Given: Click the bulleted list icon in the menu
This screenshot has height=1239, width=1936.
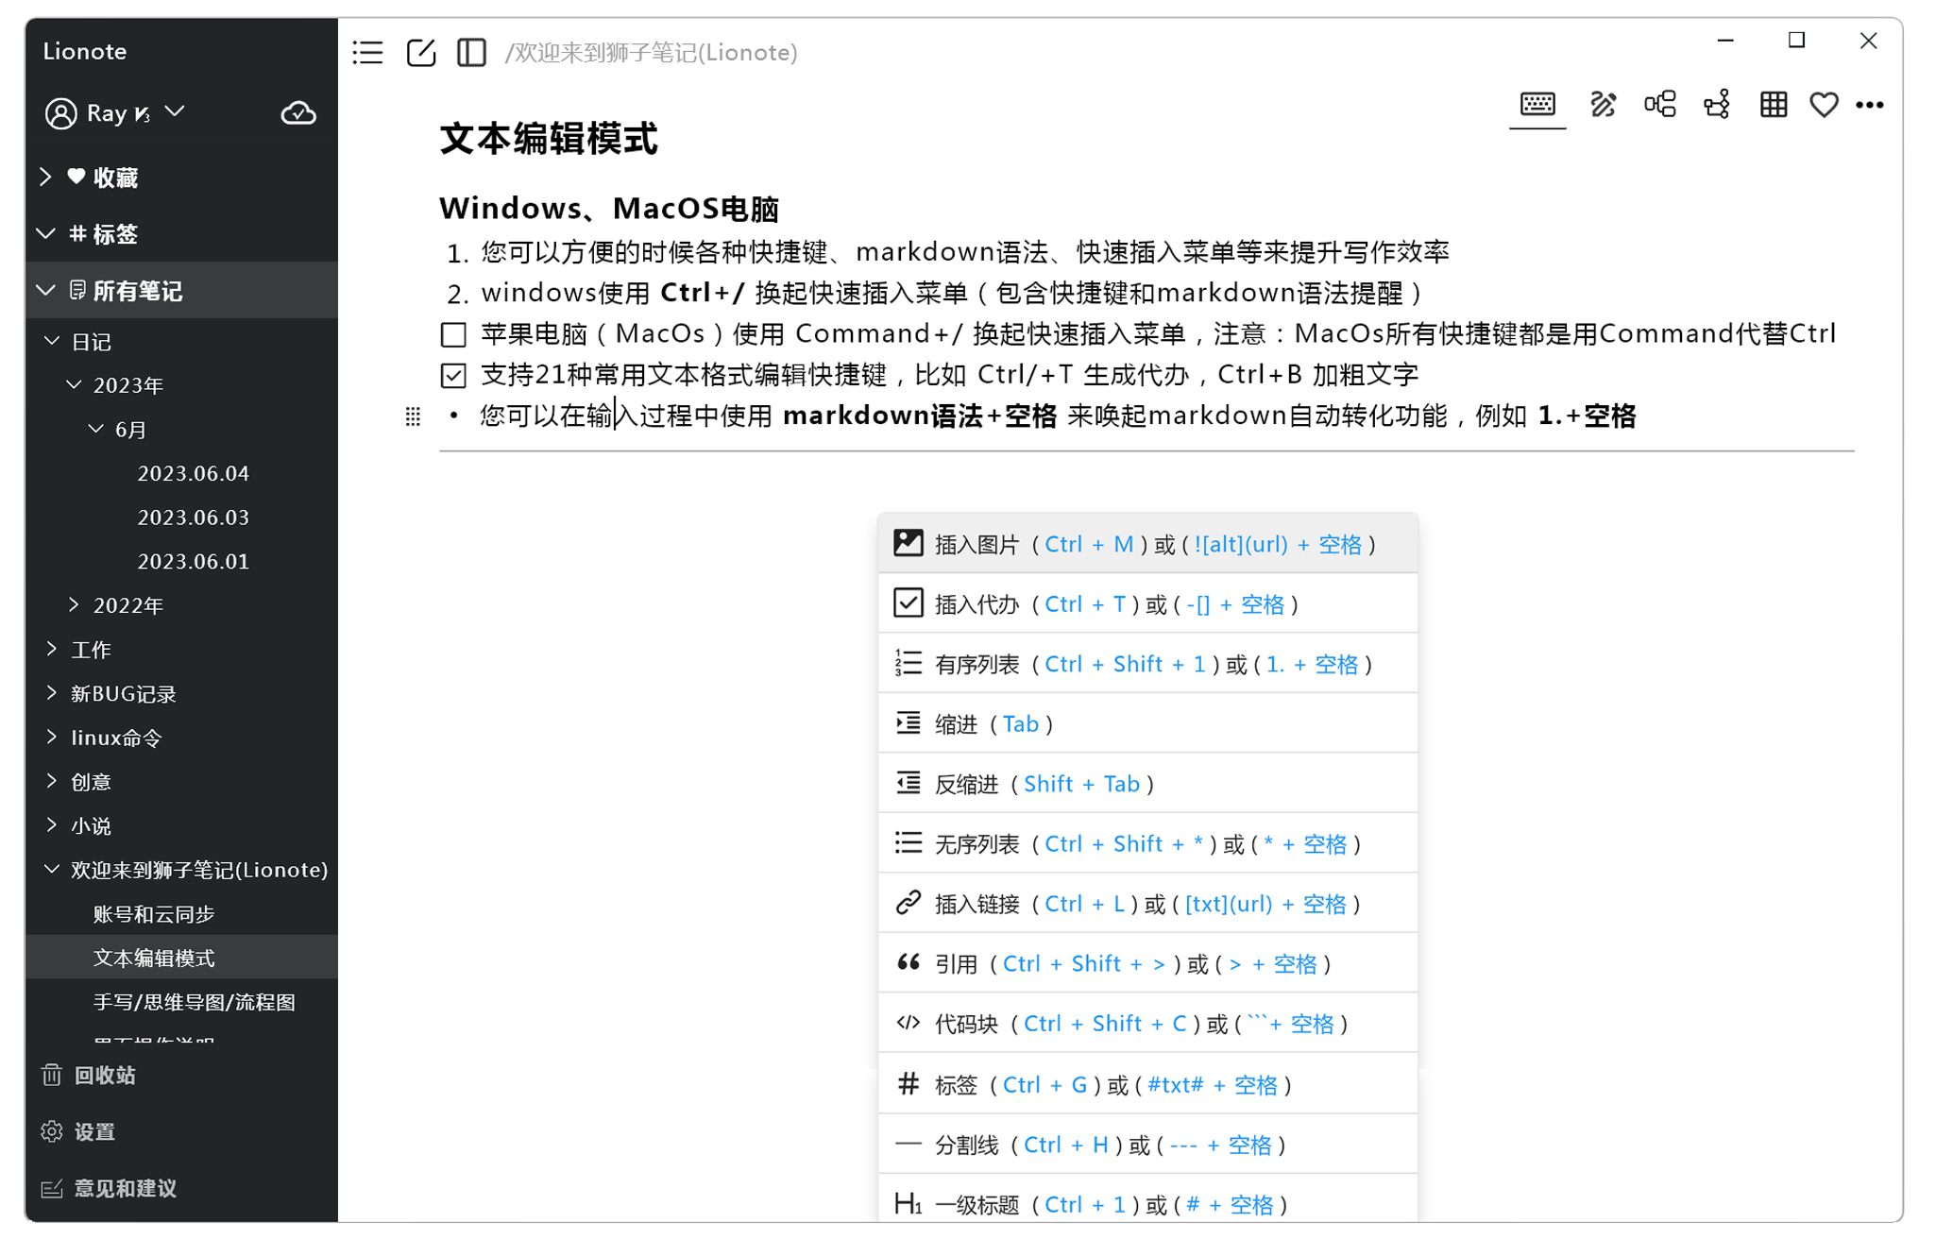Looking at the screenshot, I should [909, 842].
